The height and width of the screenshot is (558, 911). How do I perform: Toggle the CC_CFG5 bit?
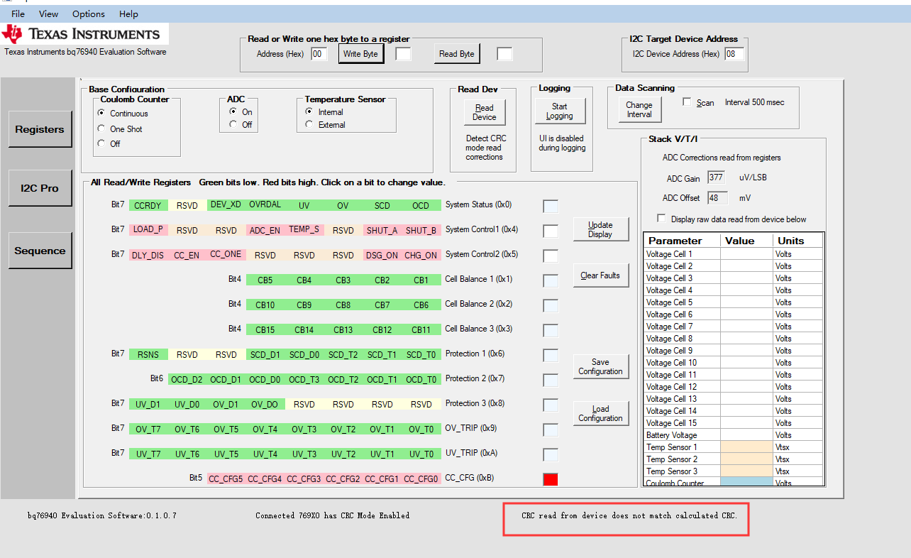click(226, 478)
